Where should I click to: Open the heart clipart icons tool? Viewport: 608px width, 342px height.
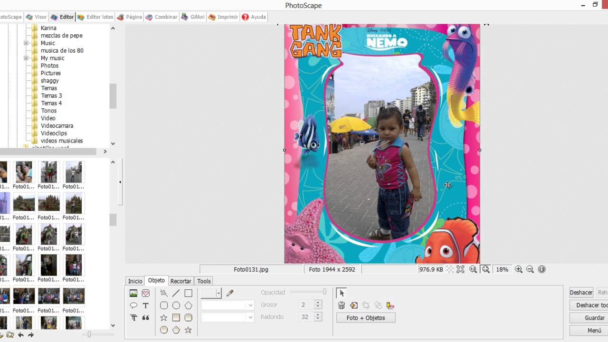click(146, 293)
